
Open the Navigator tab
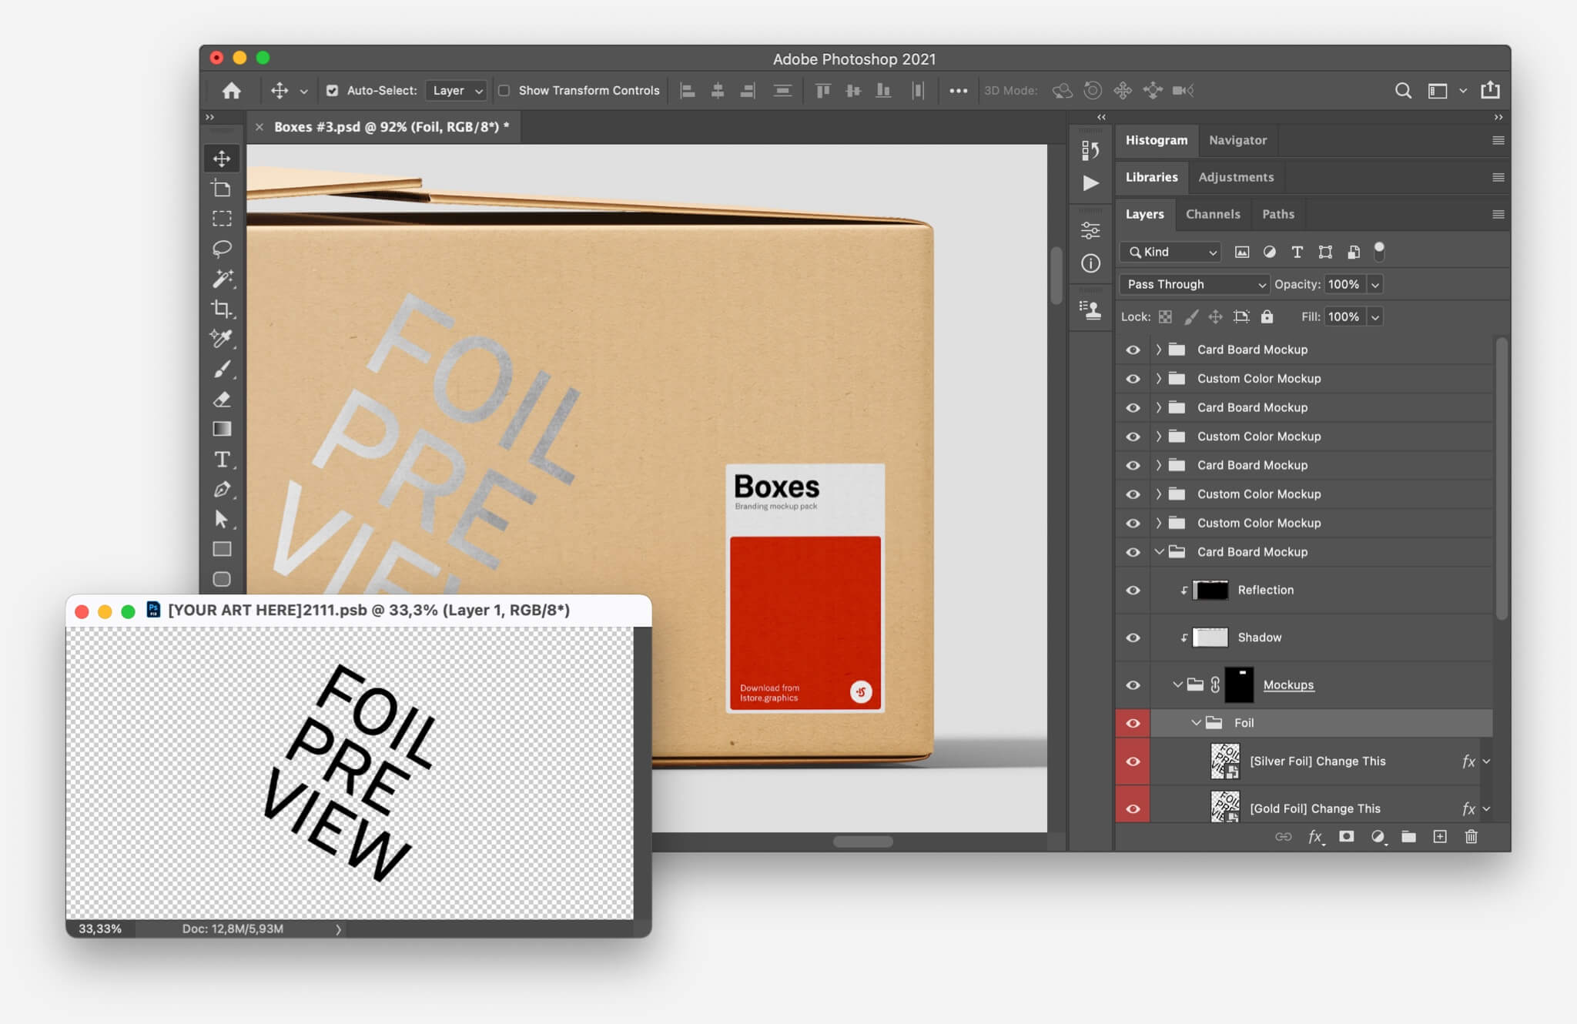tap(1237, 140)
